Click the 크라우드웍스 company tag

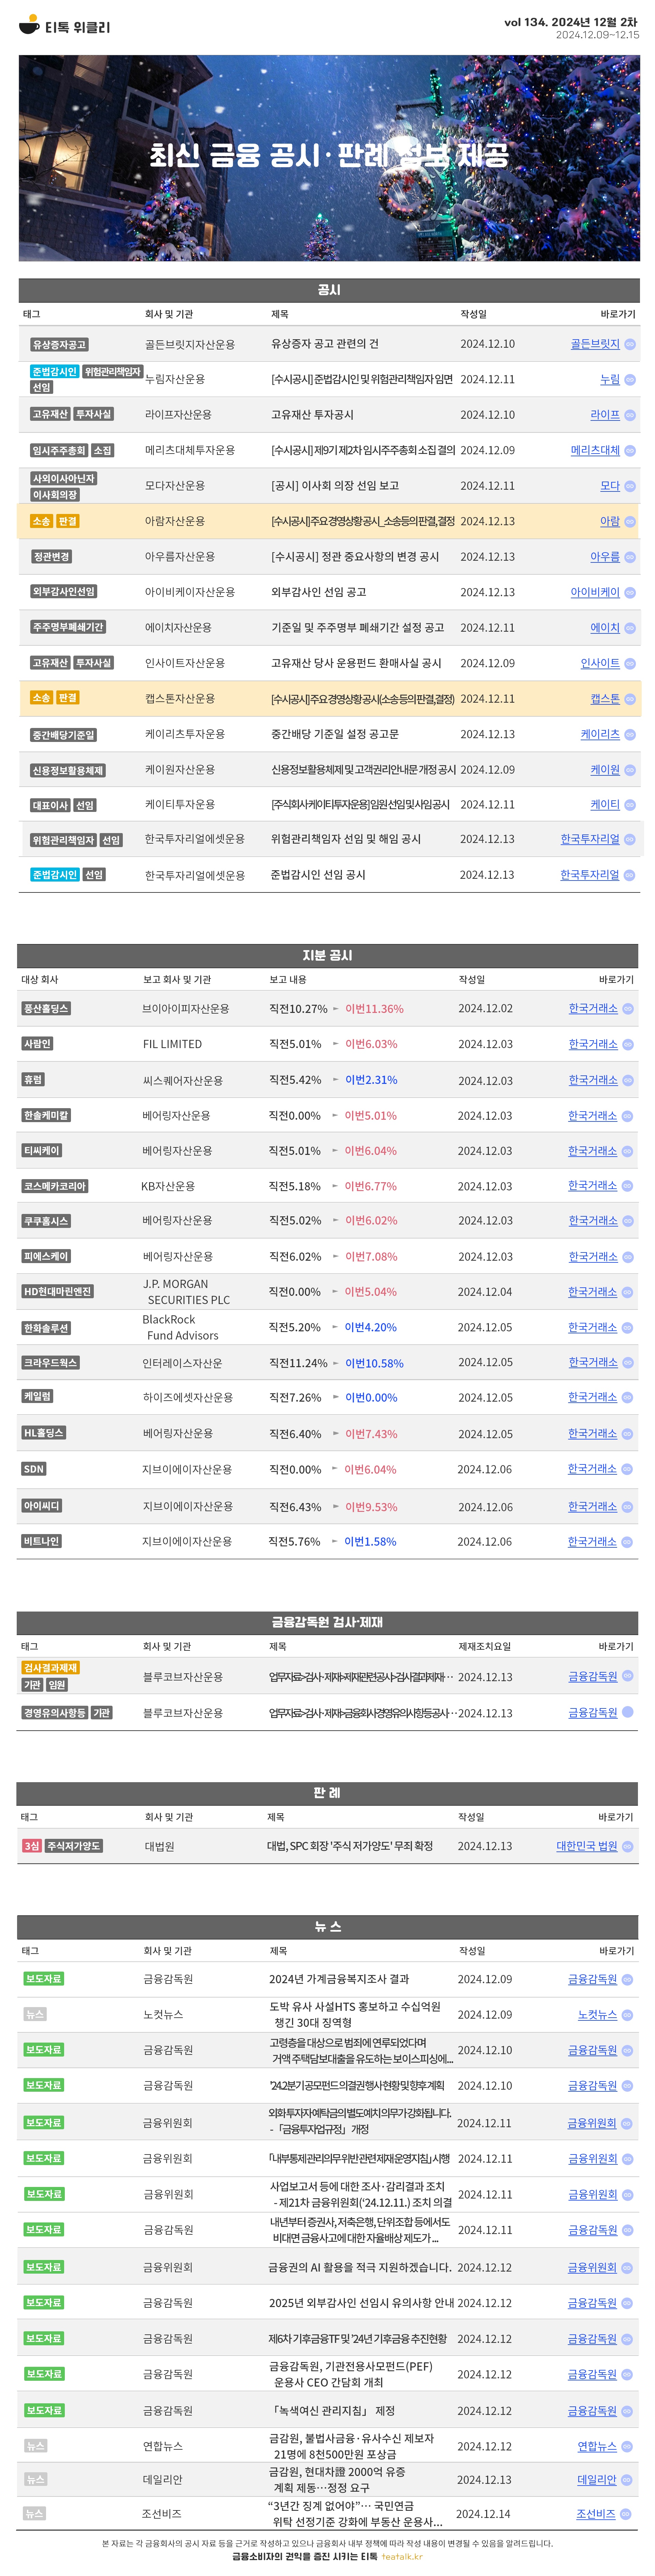point(51,1363)
